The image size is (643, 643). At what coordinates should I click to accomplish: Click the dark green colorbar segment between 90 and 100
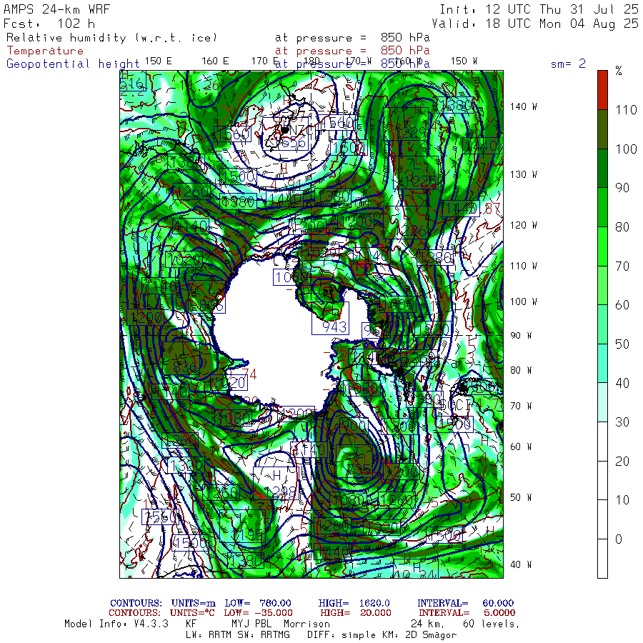click(602, 168)
